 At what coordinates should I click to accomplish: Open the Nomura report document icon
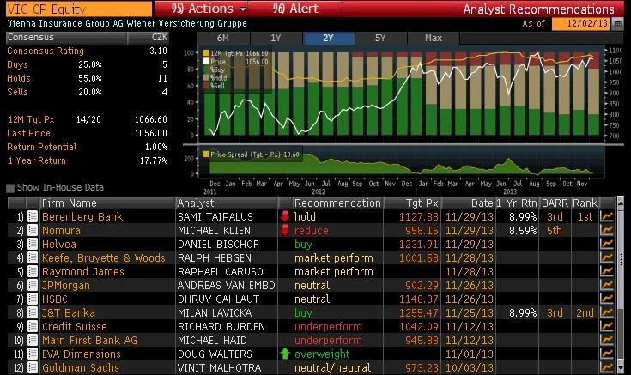coord(33,231)
